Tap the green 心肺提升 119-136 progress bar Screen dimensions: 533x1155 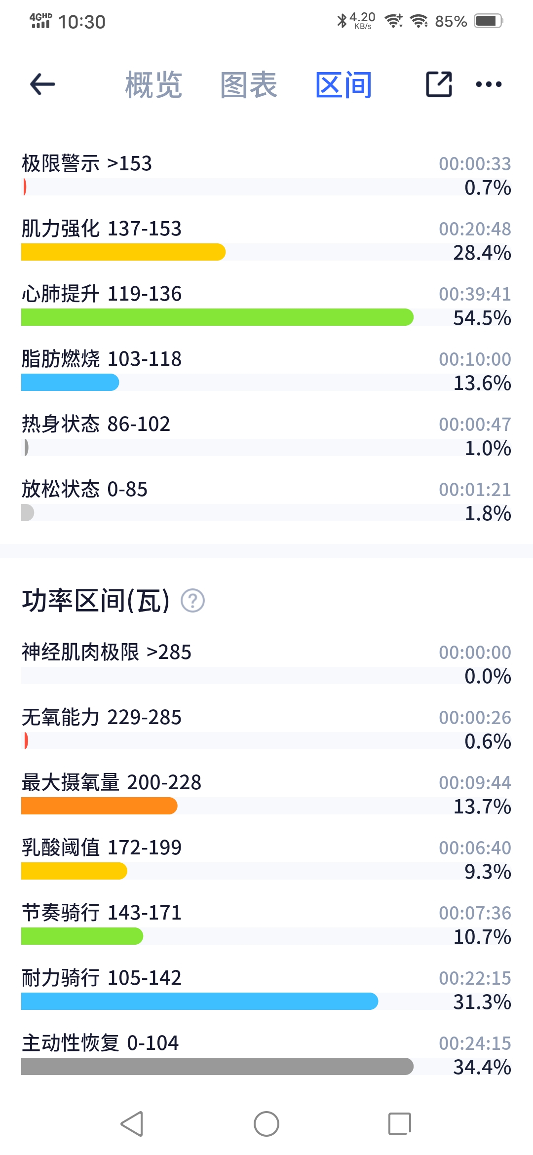click(217, 317)
